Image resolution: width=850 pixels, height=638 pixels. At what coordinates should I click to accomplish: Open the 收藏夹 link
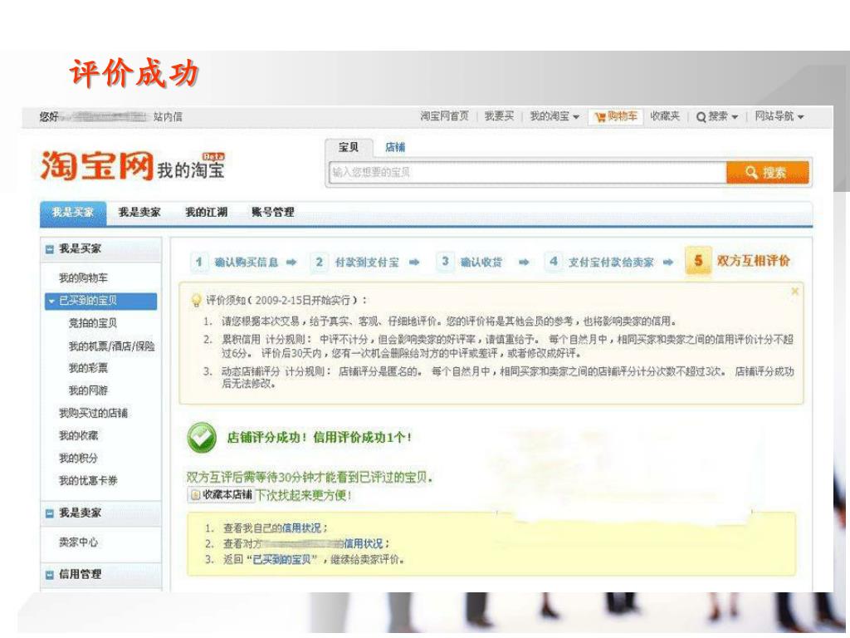click(x=665, y=116)
